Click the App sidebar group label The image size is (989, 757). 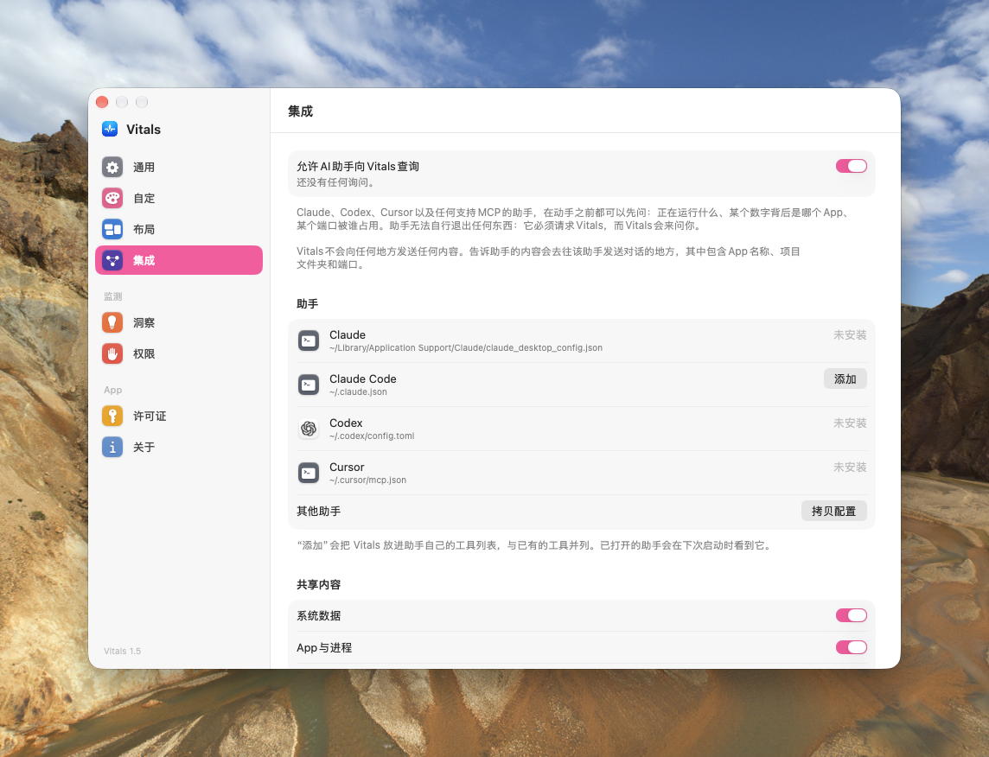click(x=113, y=390)
